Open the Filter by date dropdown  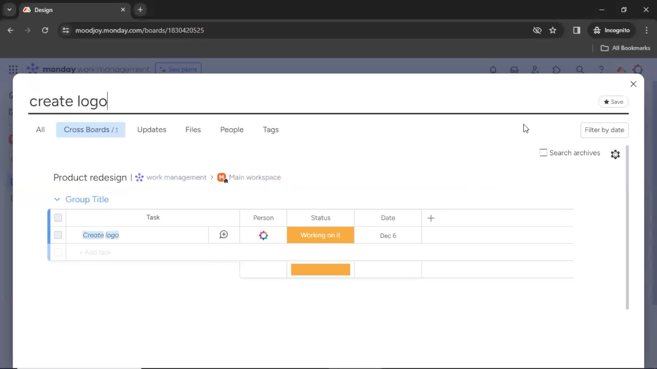[604, 130]
